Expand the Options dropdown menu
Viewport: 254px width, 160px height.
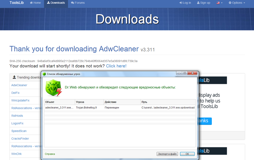(x=237, y=3)
